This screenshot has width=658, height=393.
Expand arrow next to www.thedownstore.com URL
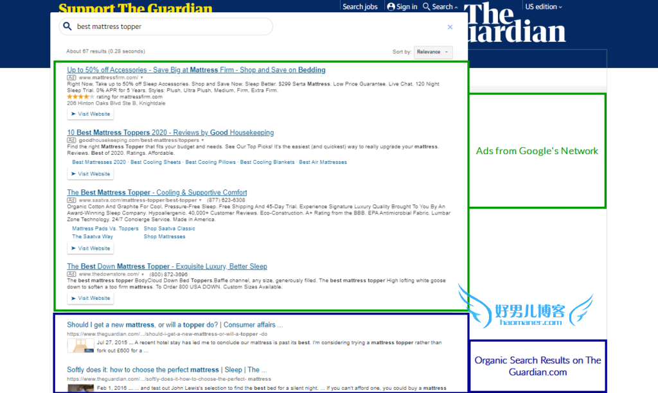(x=143, y=274)
